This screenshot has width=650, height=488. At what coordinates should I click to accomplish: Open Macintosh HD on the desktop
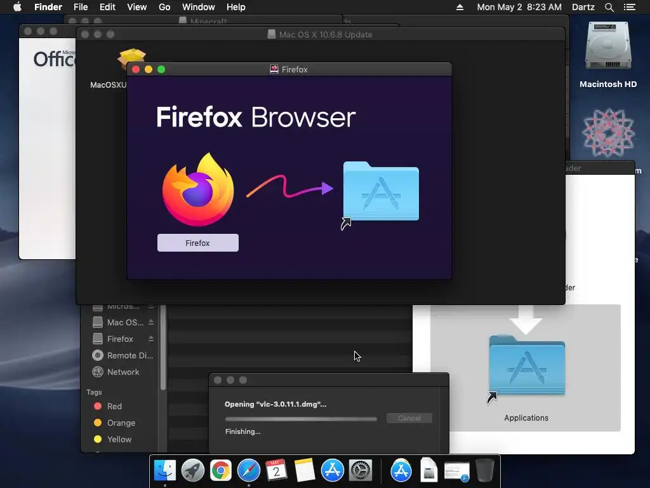click(607, 46)
